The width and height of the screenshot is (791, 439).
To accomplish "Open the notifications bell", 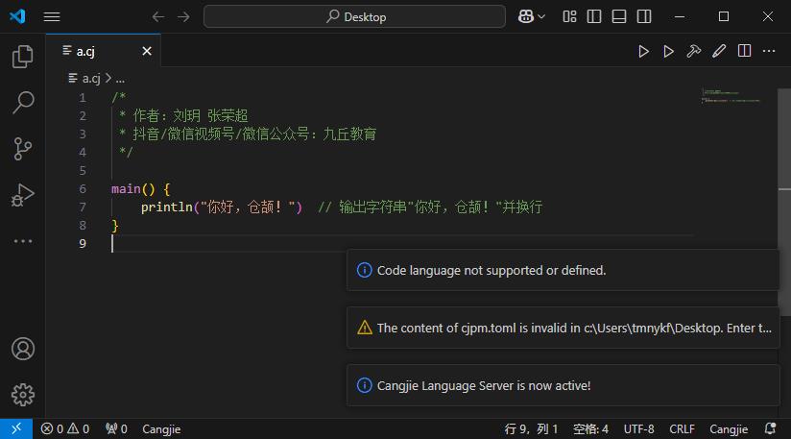I will (770, 428).
